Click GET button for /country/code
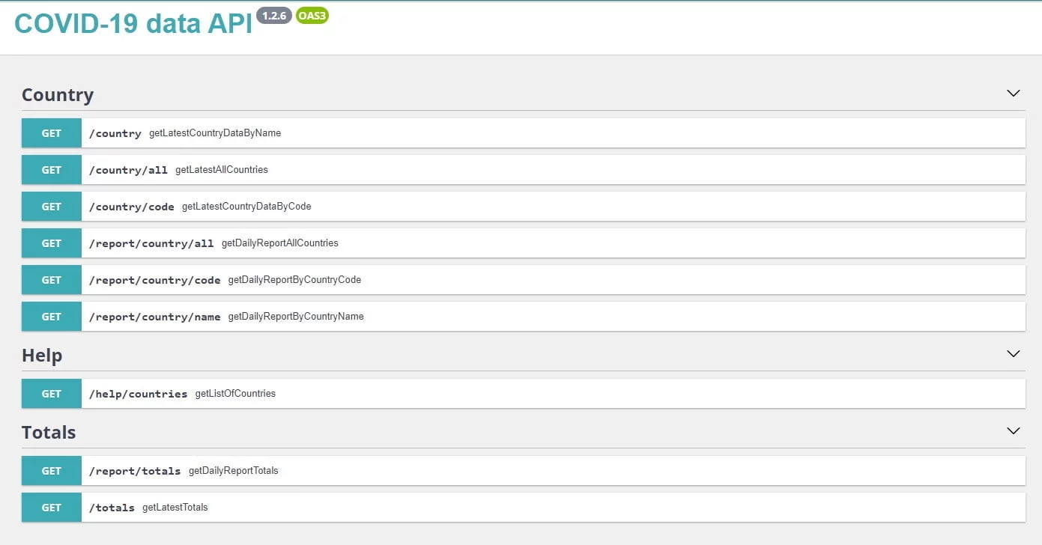The image size is (1042, 545). (52, 207)
